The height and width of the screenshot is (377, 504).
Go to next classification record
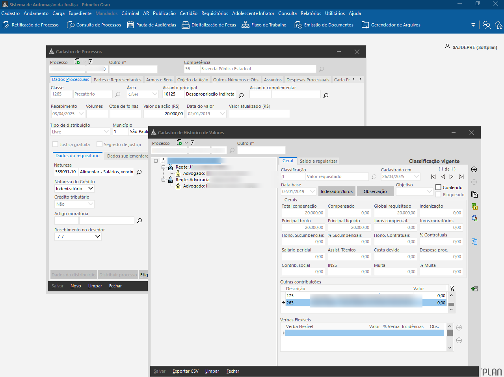coord(452,177)
